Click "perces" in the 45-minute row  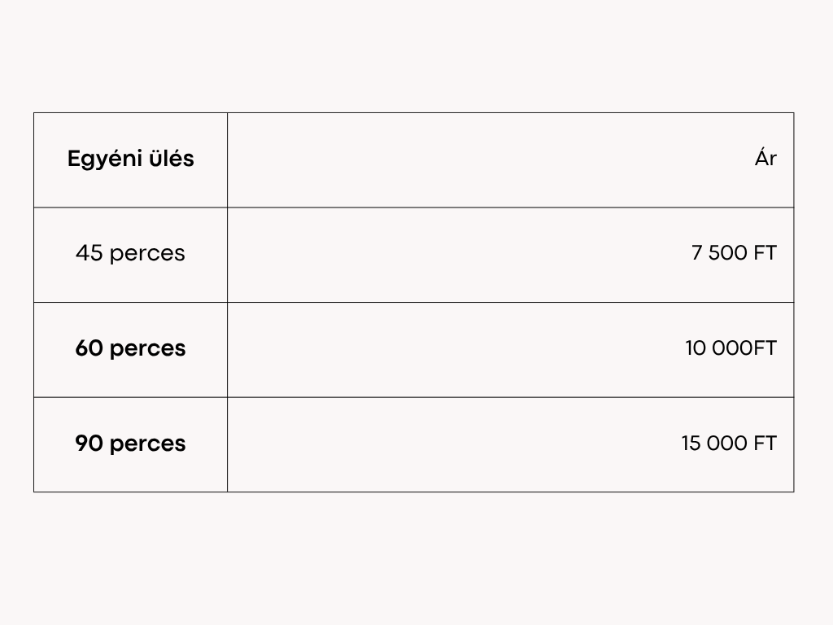(147, 253)
